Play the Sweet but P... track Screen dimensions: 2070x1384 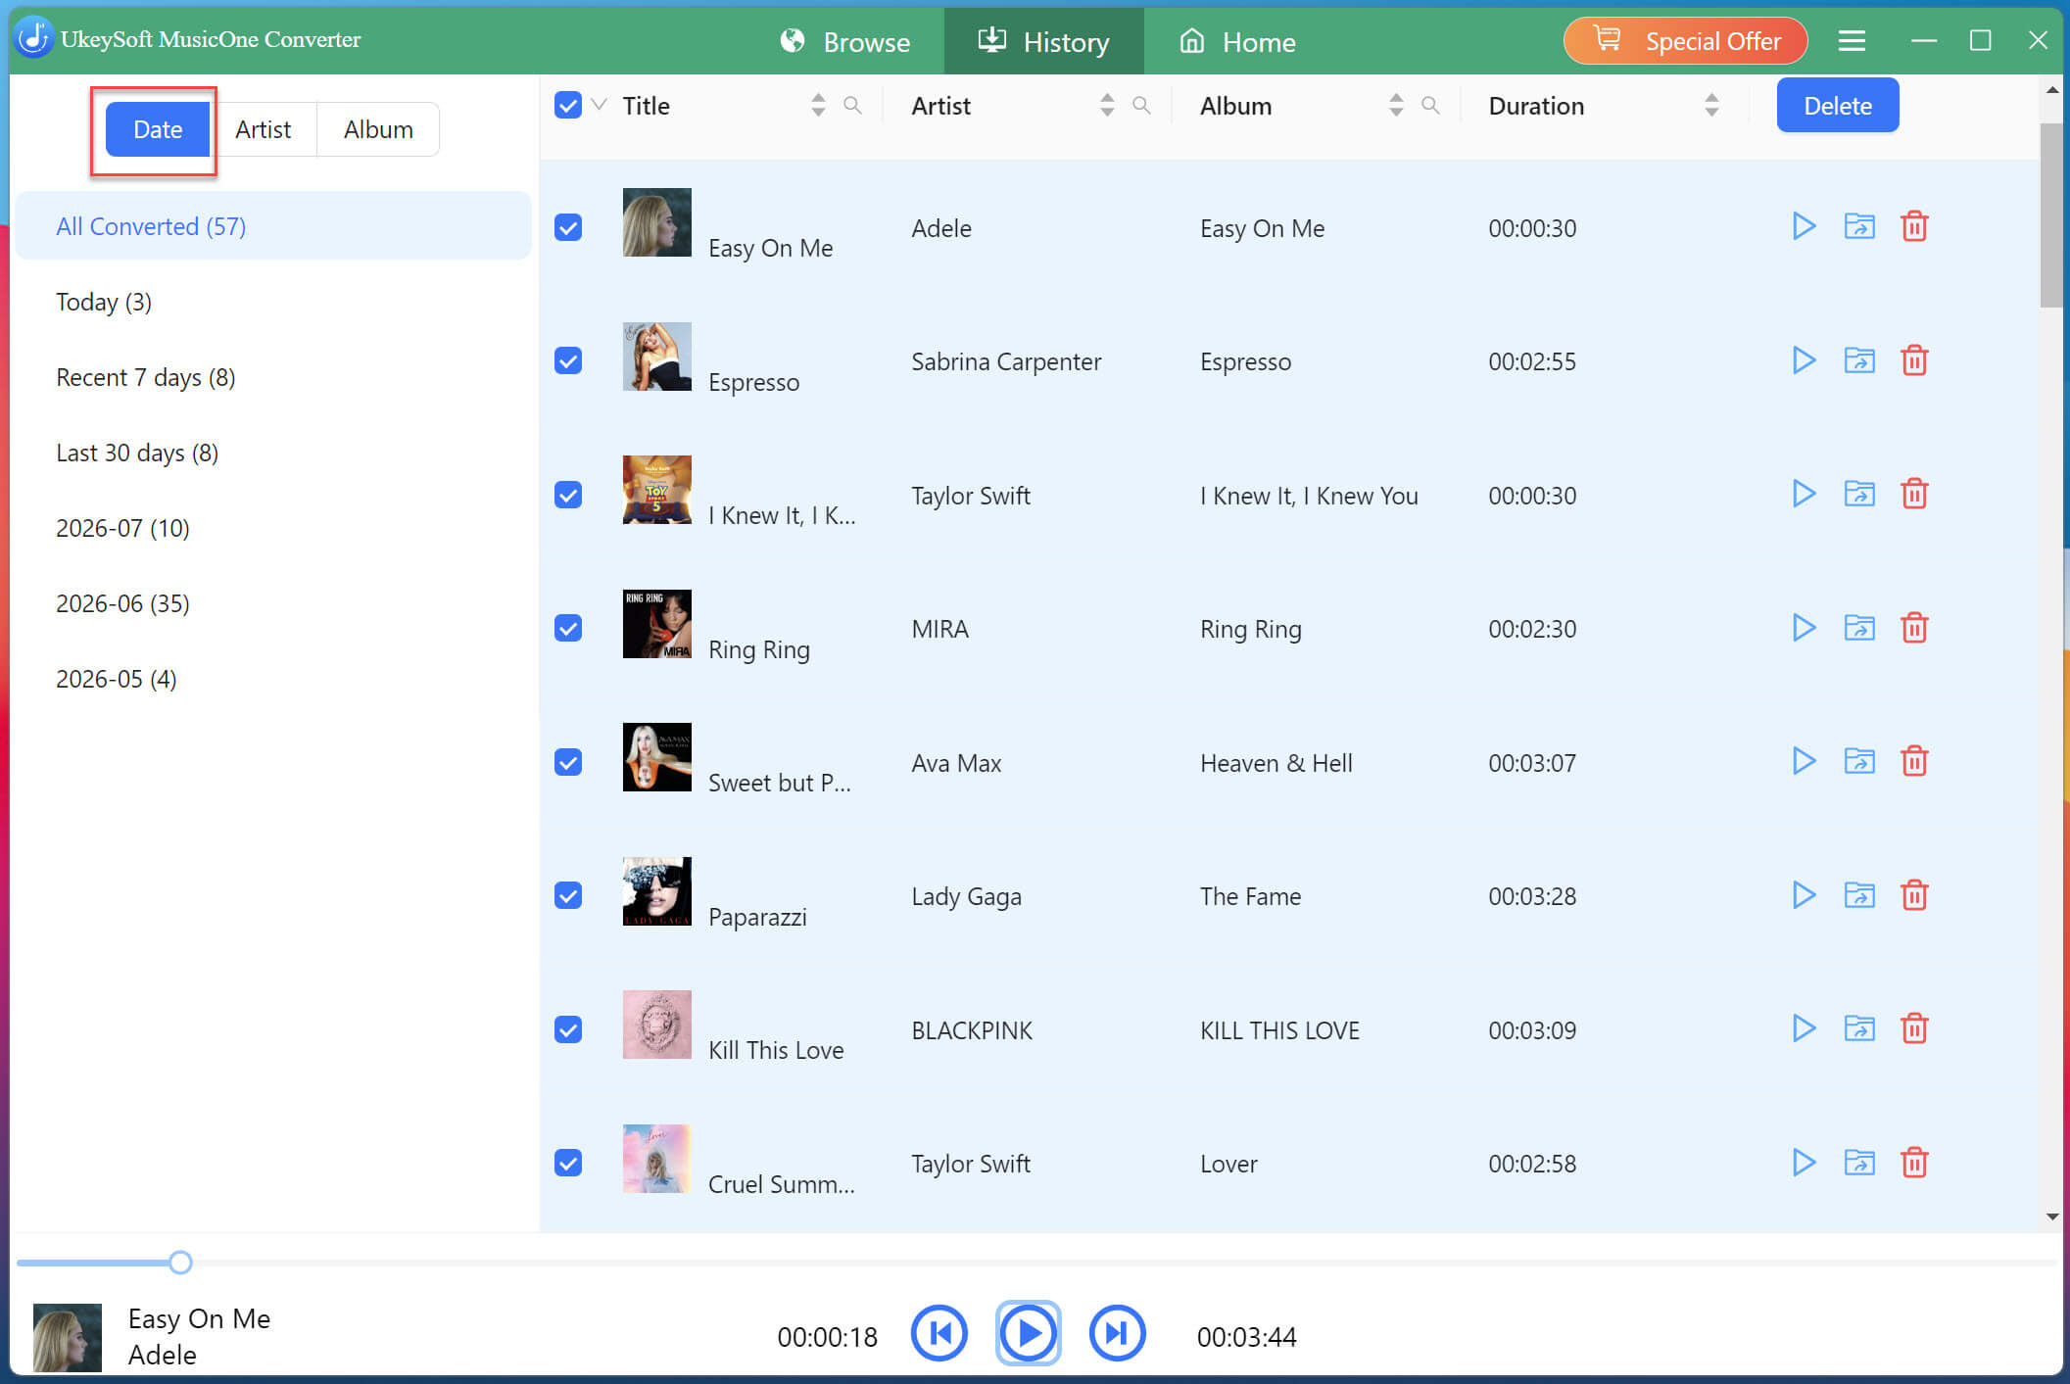click(1804, 761)
